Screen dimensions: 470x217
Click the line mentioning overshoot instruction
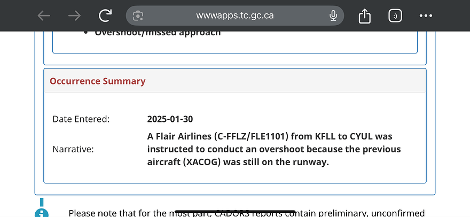273,149
